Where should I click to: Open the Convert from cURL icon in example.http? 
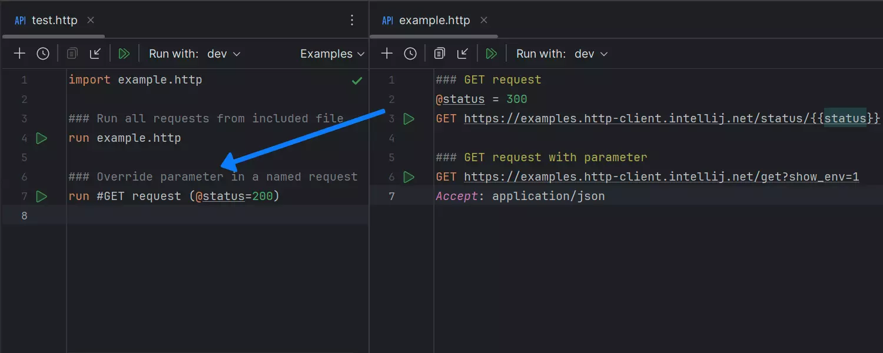463,53
